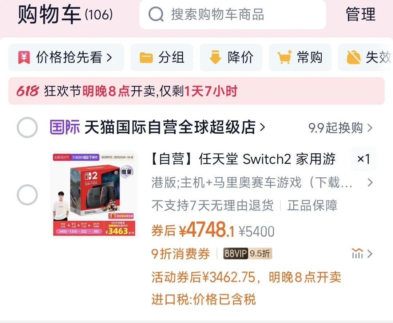Tap the yellow folder grouping icon

tap(146, 58)
